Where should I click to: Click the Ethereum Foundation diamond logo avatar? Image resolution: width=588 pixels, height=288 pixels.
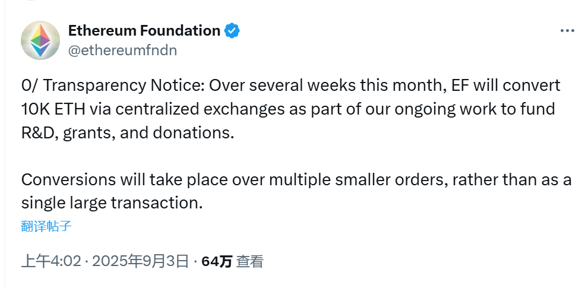(40, 40)
